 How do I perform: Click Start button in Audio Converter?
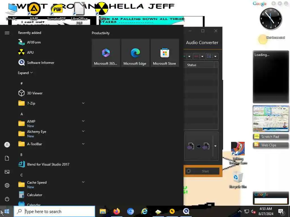[x=202, y=171]
